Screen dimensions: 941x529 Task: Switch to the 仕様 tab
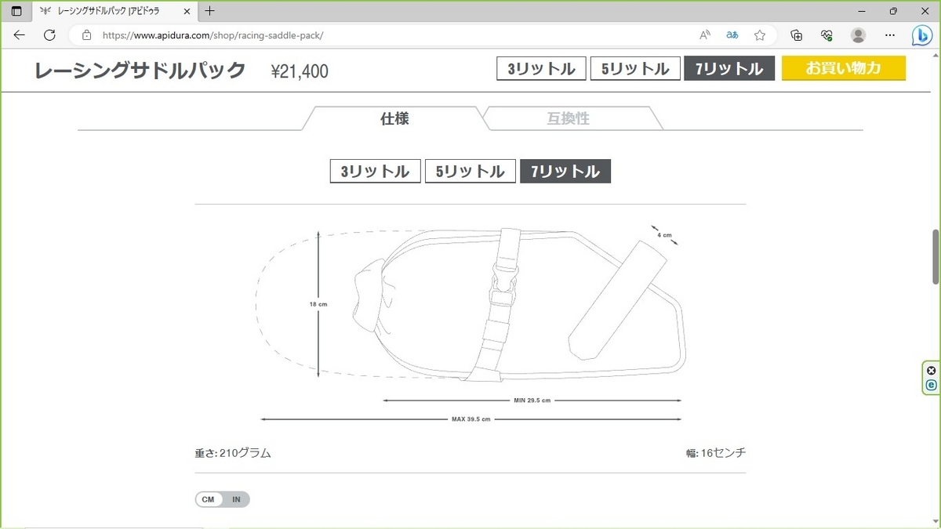[x=394, y=118]
